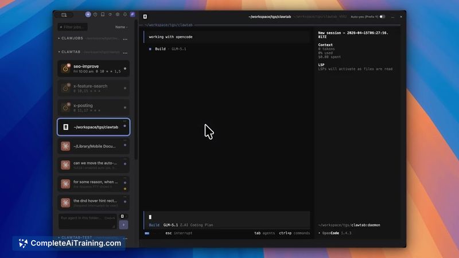This screenshot has width=459, height=258.
Task: Click the Filter jobs search field
Action: [x=73, y=27]
